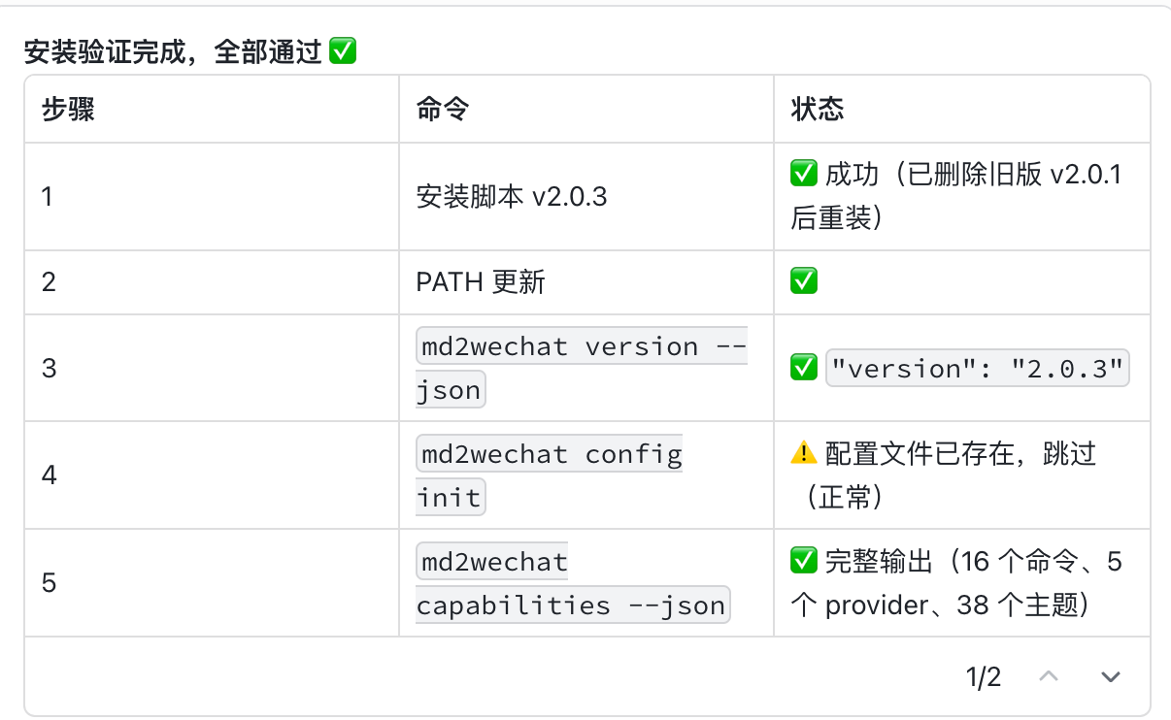Click the green checkmark beside 成功 status
The height and width of the screenshot is (720, 1171).
803,175
